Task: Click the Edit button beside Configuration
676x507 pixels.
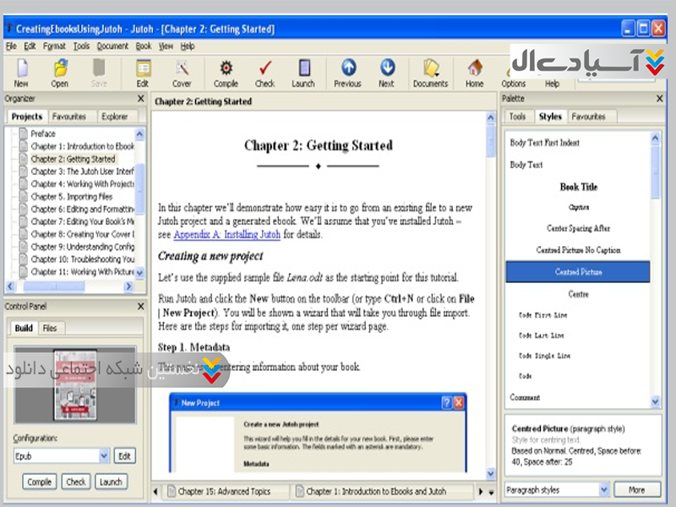Action: [124, 456]
